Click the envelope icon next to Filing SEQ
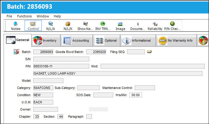 [x=149, y=52]
